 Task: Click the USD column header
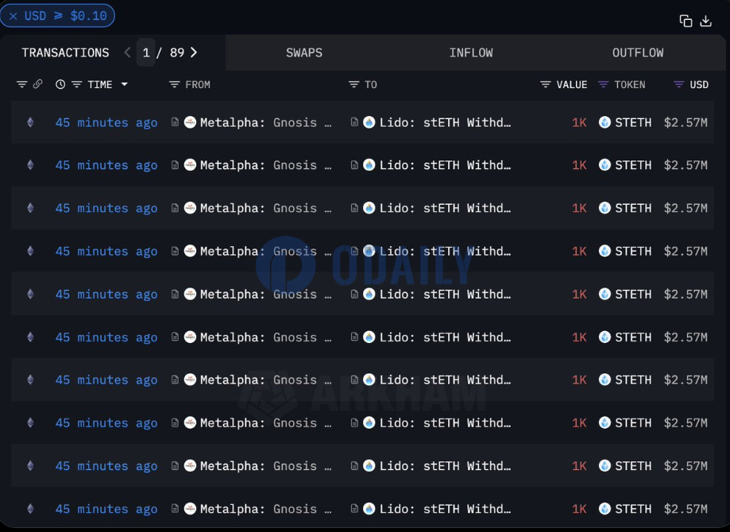[x=699, y=85]
